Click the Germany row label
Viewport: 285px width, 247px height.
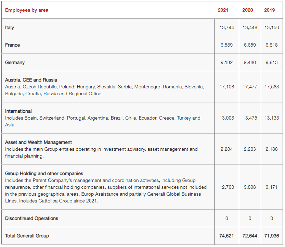tap(15, 63)
